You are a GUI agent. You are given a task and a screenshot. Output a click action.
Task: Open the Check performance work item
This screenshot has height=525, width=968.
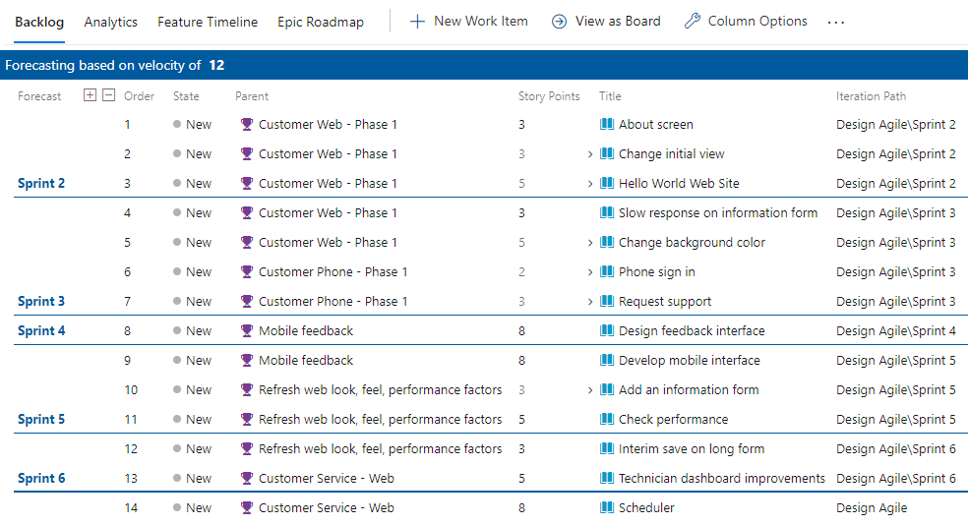(x=673, y=420)
